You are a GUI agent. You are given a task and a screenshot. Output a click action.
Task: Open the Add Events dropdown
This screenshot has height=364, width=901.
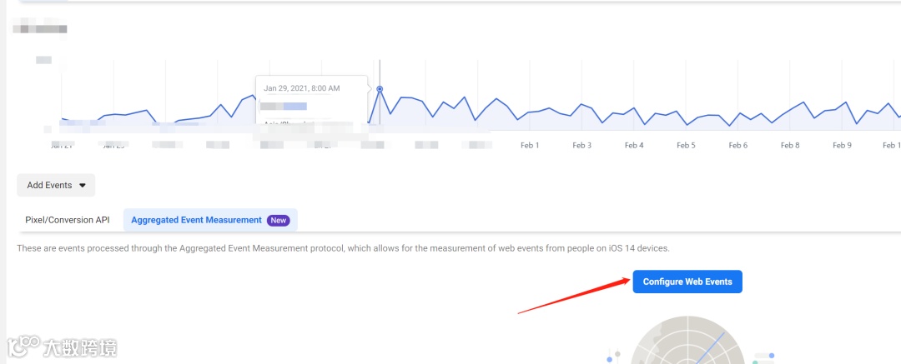tap(56, 186)
